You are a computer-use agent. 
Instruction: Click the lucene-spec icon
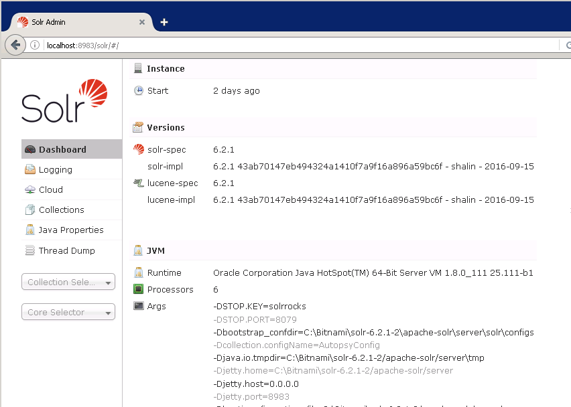(x=139, y=183)
